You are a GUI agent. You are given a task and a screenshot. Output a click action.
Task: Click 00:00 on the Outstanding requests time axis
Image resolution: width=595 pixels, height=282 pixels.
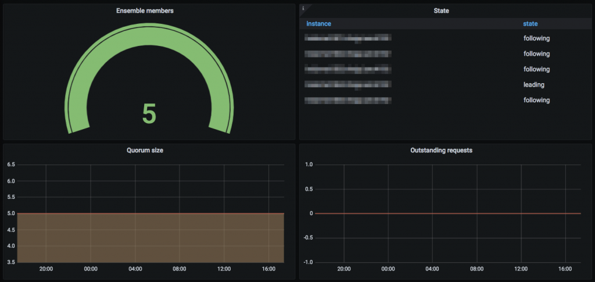388,269
